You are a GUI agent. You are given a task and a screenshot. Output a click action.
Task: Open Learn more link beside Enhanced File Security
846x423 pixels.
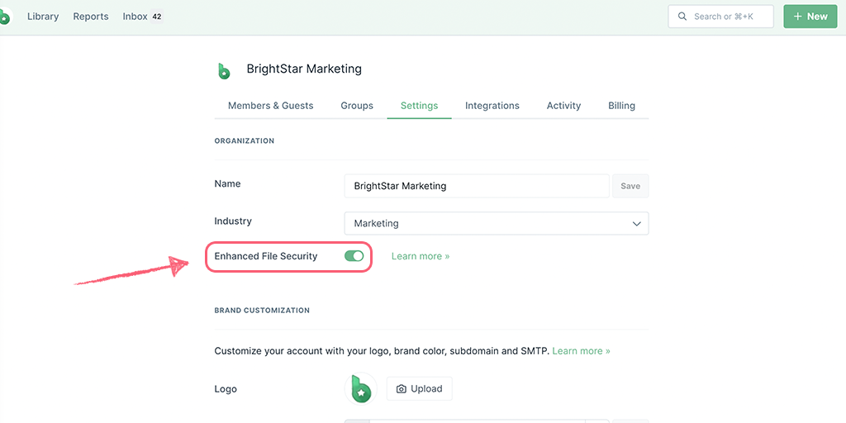(x=421, y=256)
